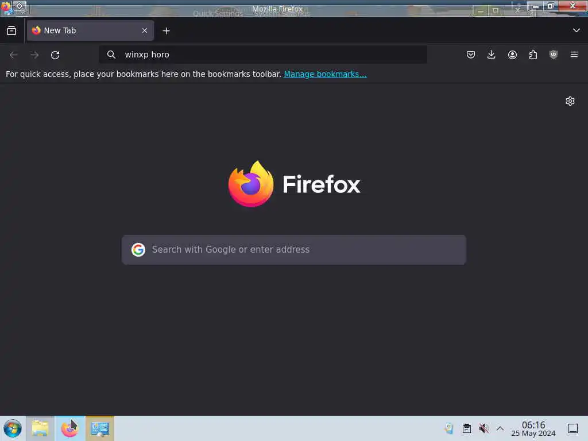Click the show desktop button on the taskbar
Screen dimensions: 588x441
(573, 428)
